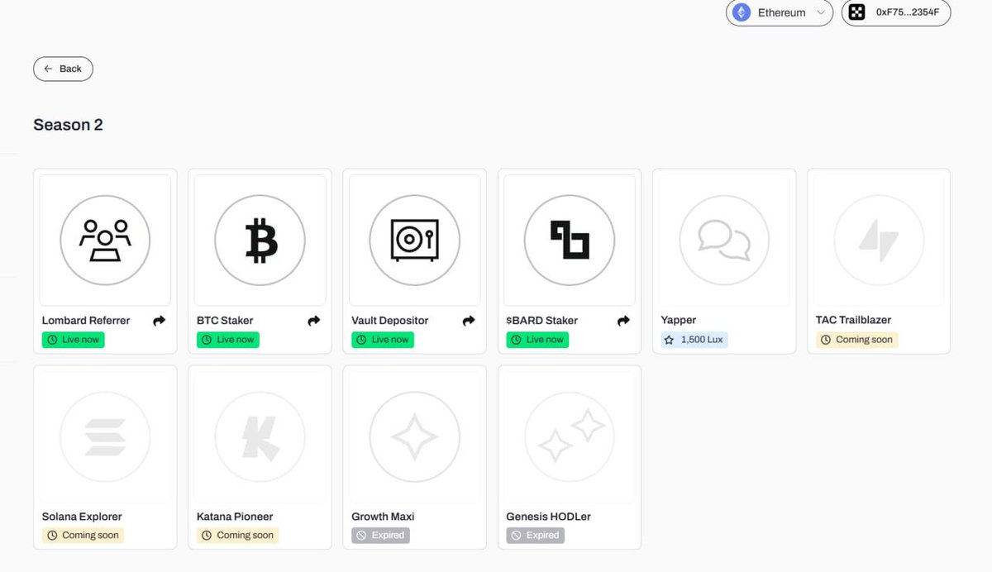Viewport: 992px width, 572px height.
Task: Go back using the Back button
Action: tap(63, 69)
